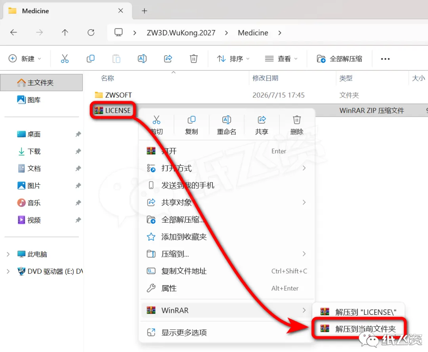Expand 此电脑 in the navigation pane
Viewport: 428px width, 352px height.
pyautogui.click(x=8, y=254)
